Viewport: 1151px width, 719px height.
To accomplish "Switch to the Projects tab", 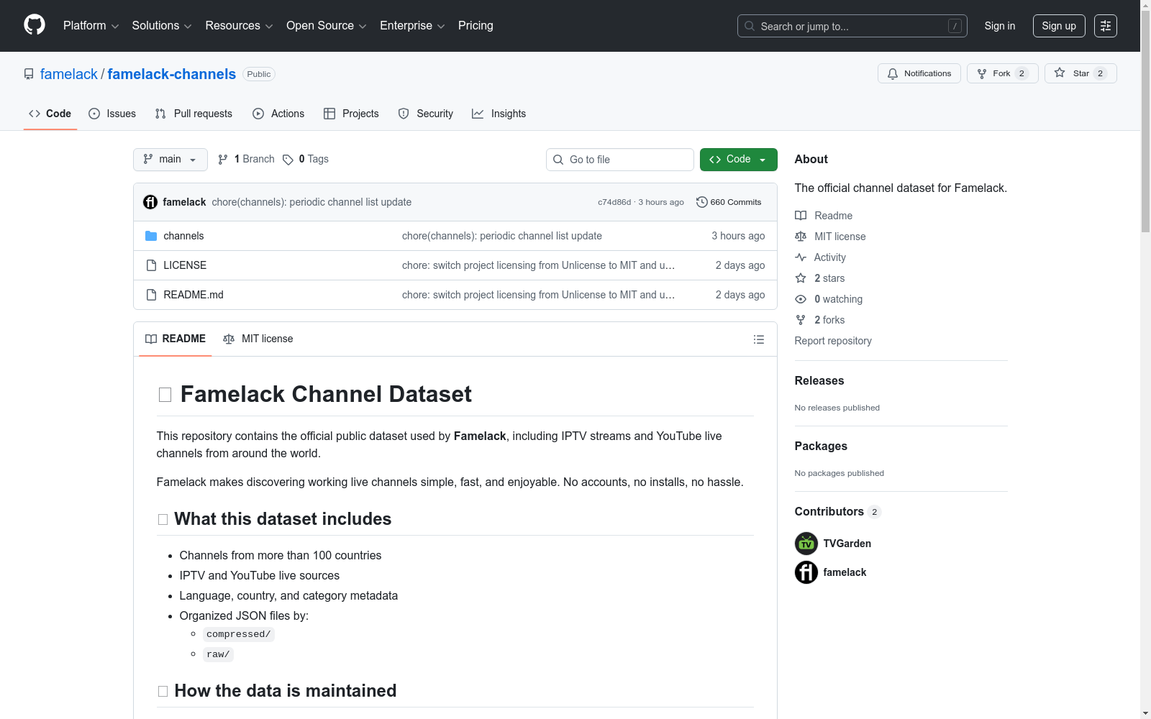I will pyautogui.click(x=351, y=114).
